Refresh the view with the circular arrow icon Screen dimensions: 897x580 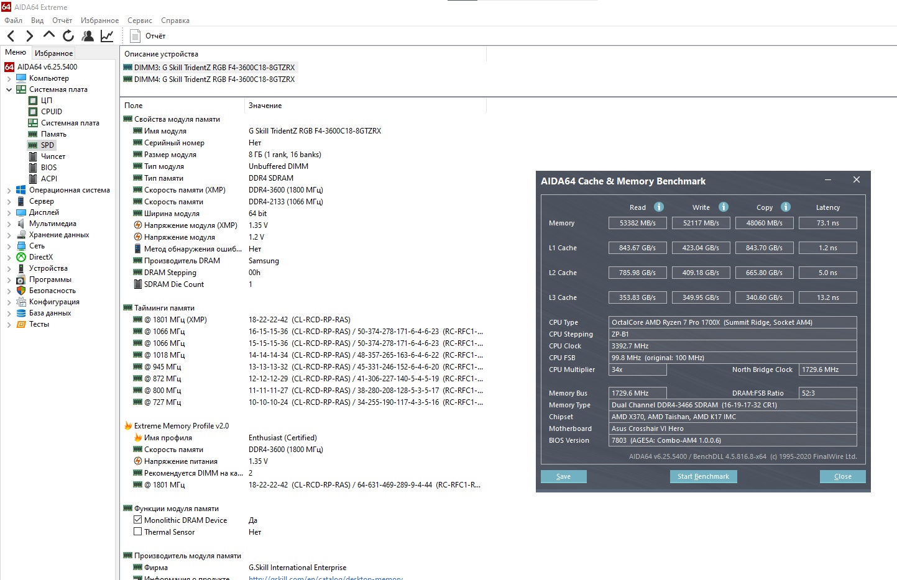click(x=68, y=36)
